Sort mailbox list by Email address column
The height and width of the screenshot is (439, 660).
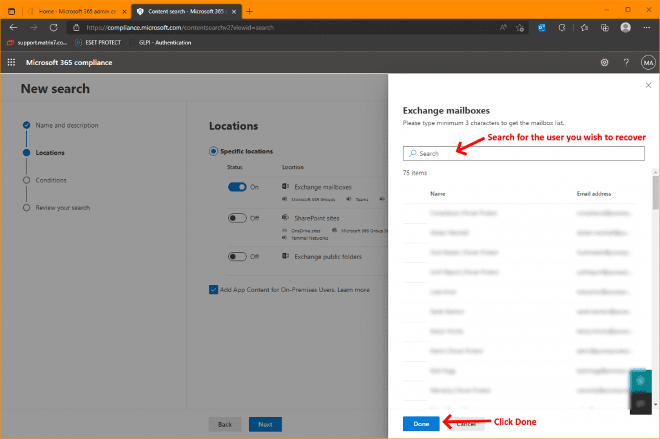pos(594,193)
